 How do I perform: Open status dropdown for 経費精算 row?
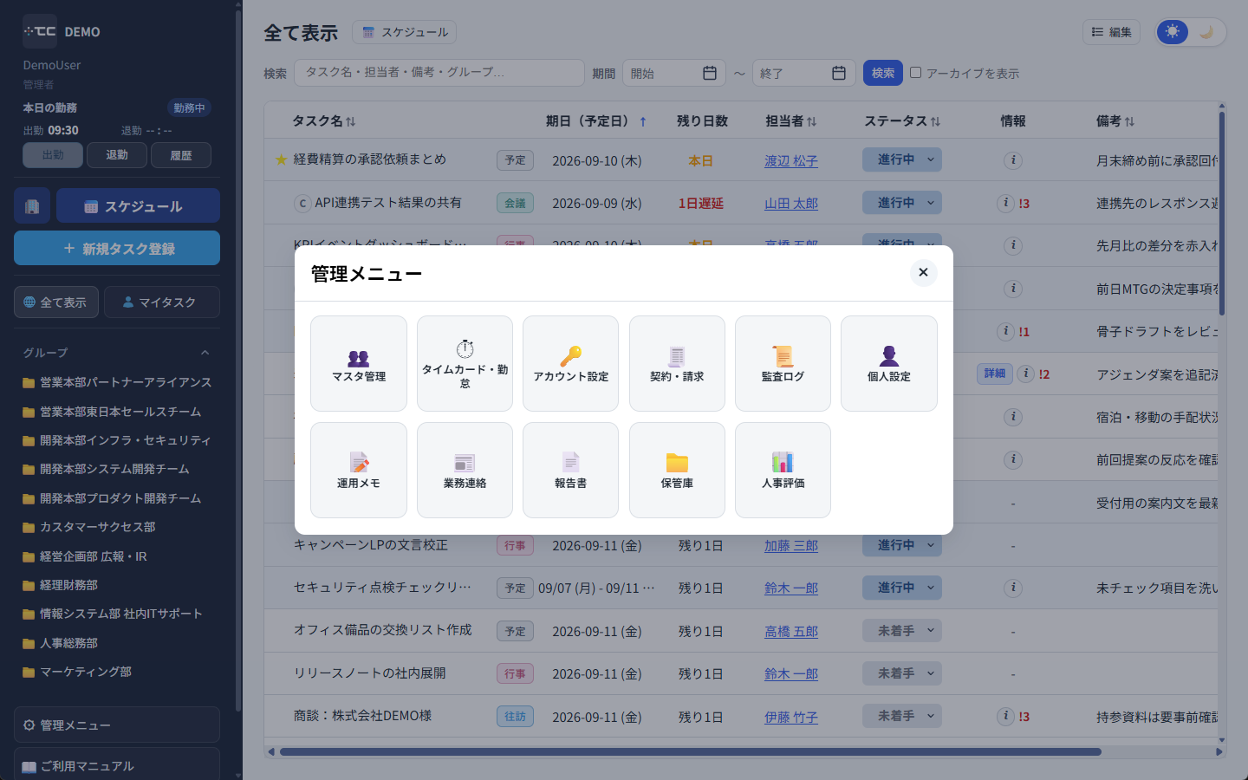pyautogui.click(x=902, y=159)
